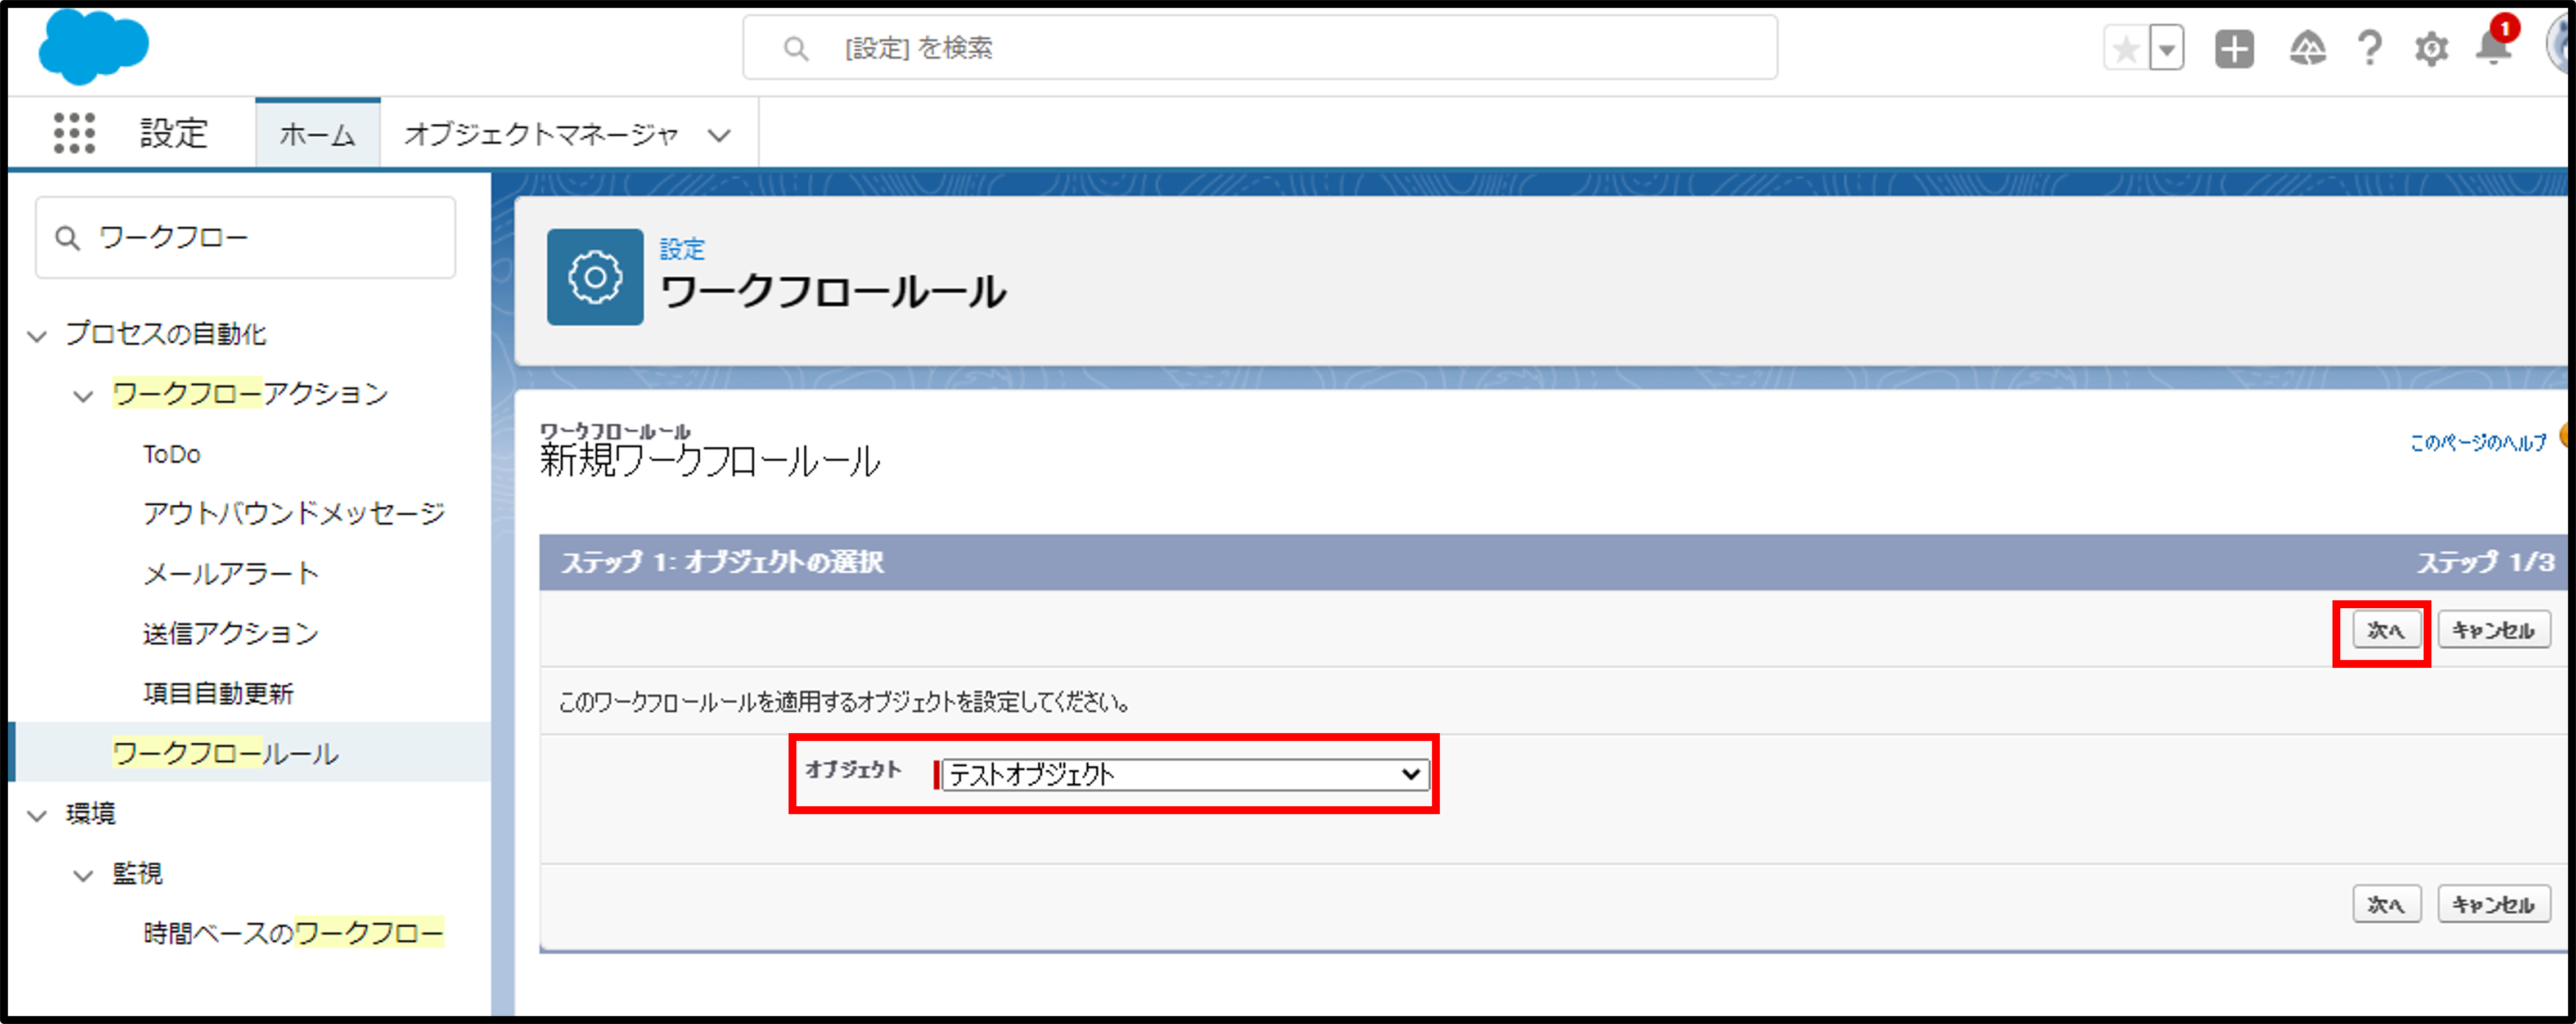The height and width of the screenshot is (1024, 2576).
Task: Open the setup gear icon in header
Action: click(2431, 49)
